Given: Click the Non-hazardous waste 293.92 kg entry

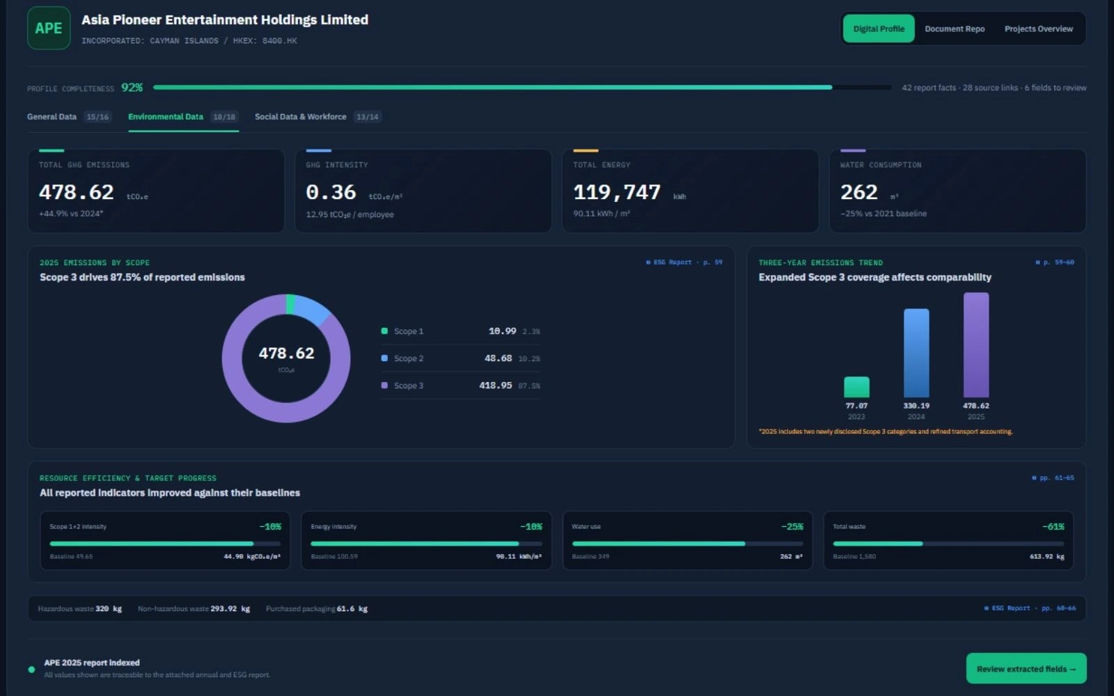Looking at the screenshot, I should [194, 609].
